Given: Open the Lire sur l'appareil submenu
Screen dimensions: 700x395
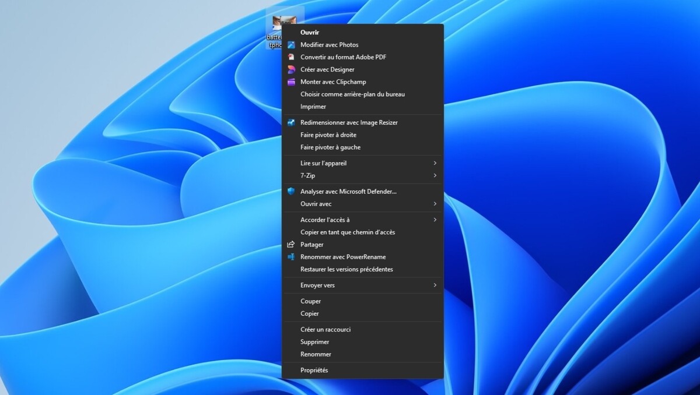Looking at the screenshot, I should click(323, 163).
